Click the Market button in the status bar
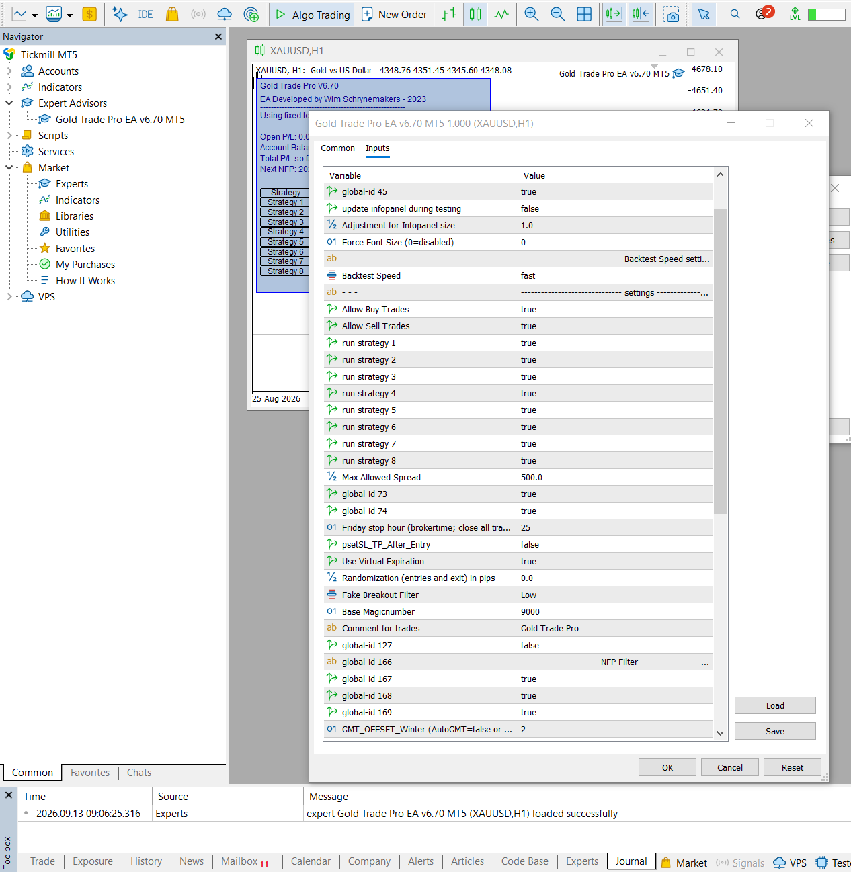 684,863
